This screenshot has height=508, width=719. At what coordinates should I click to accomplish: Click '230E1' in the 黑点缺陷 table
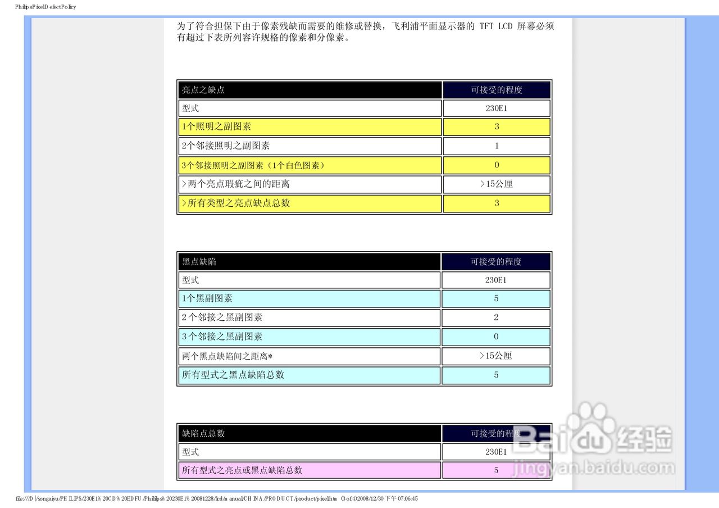[496, 280]
